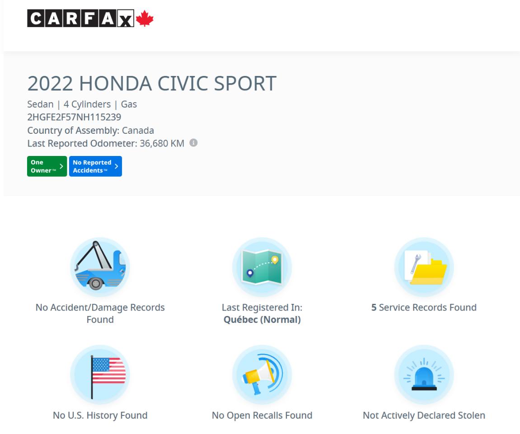Click "5 Service Records Found" label
This screenshot has width=520, height=434.
click(424, 307)
